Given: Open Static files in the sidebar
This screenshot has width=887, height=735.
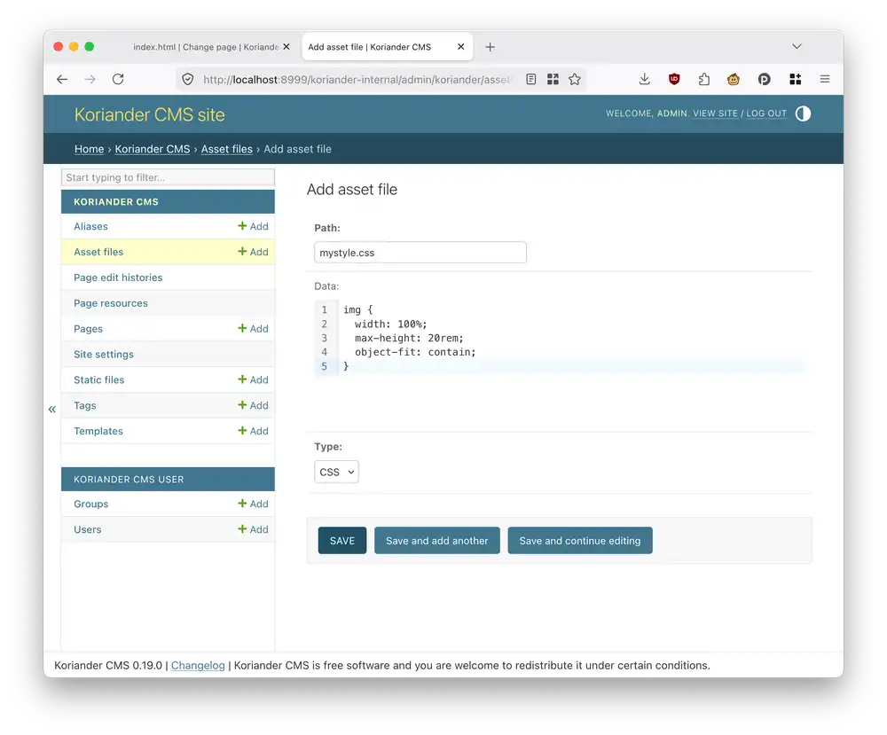Looking at the screenshot, I should tap(99, 380).
